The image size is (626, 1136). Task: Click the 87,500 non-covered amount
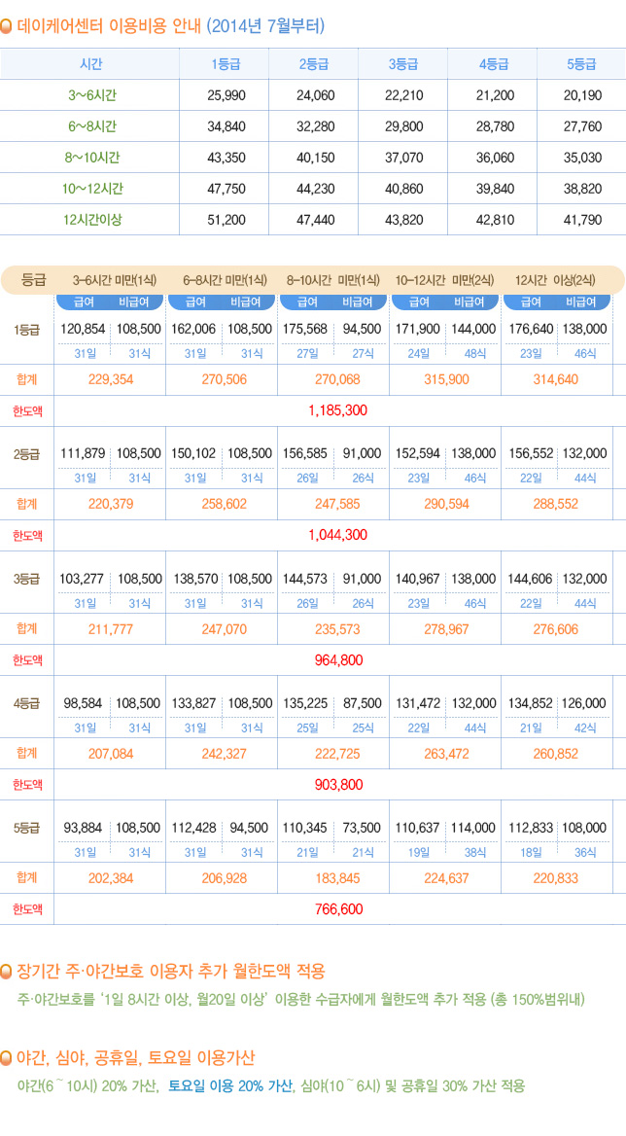click(x=362, y=703)
